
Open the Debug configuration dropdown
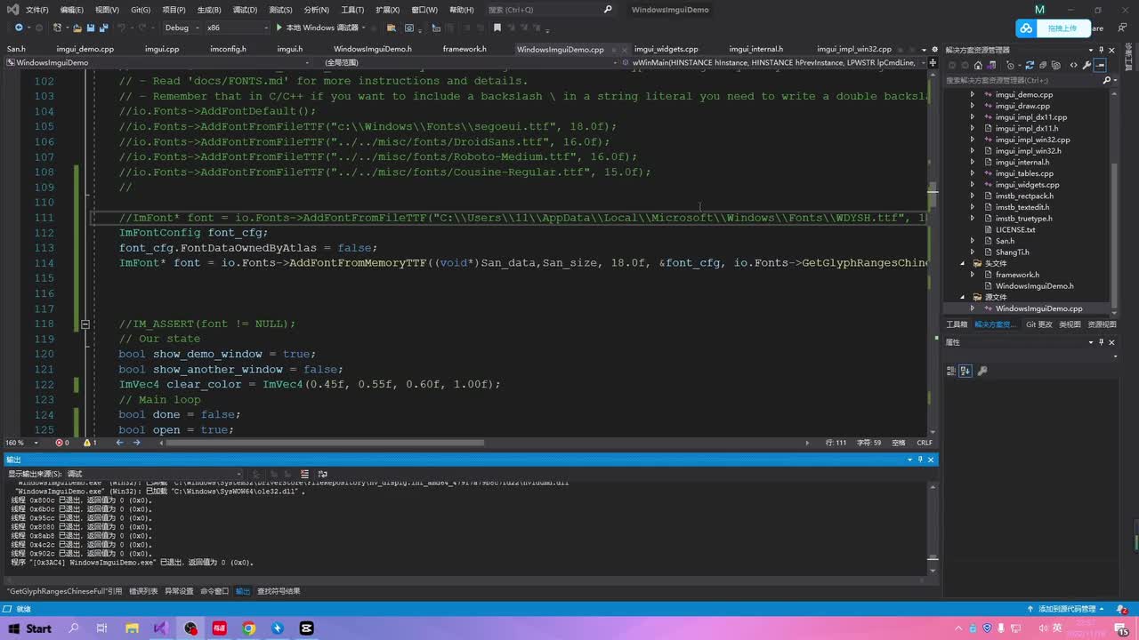point(181,28)
